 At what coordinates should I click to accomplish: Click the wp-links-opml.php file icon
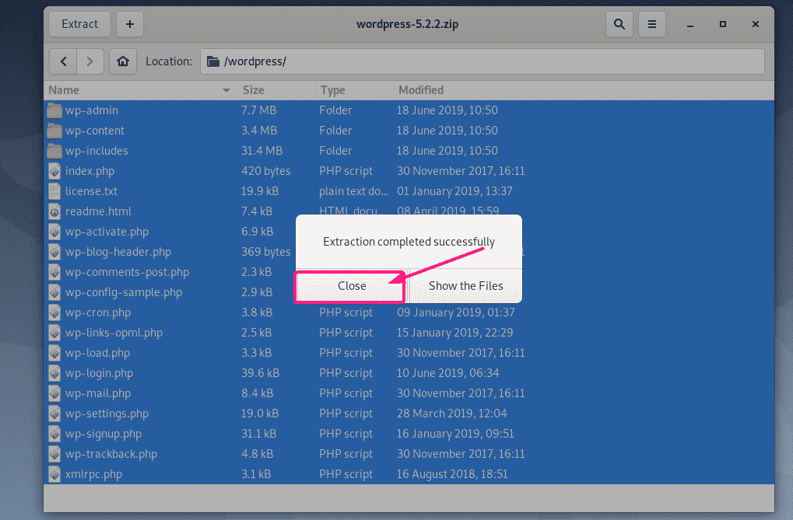[54, 333]
